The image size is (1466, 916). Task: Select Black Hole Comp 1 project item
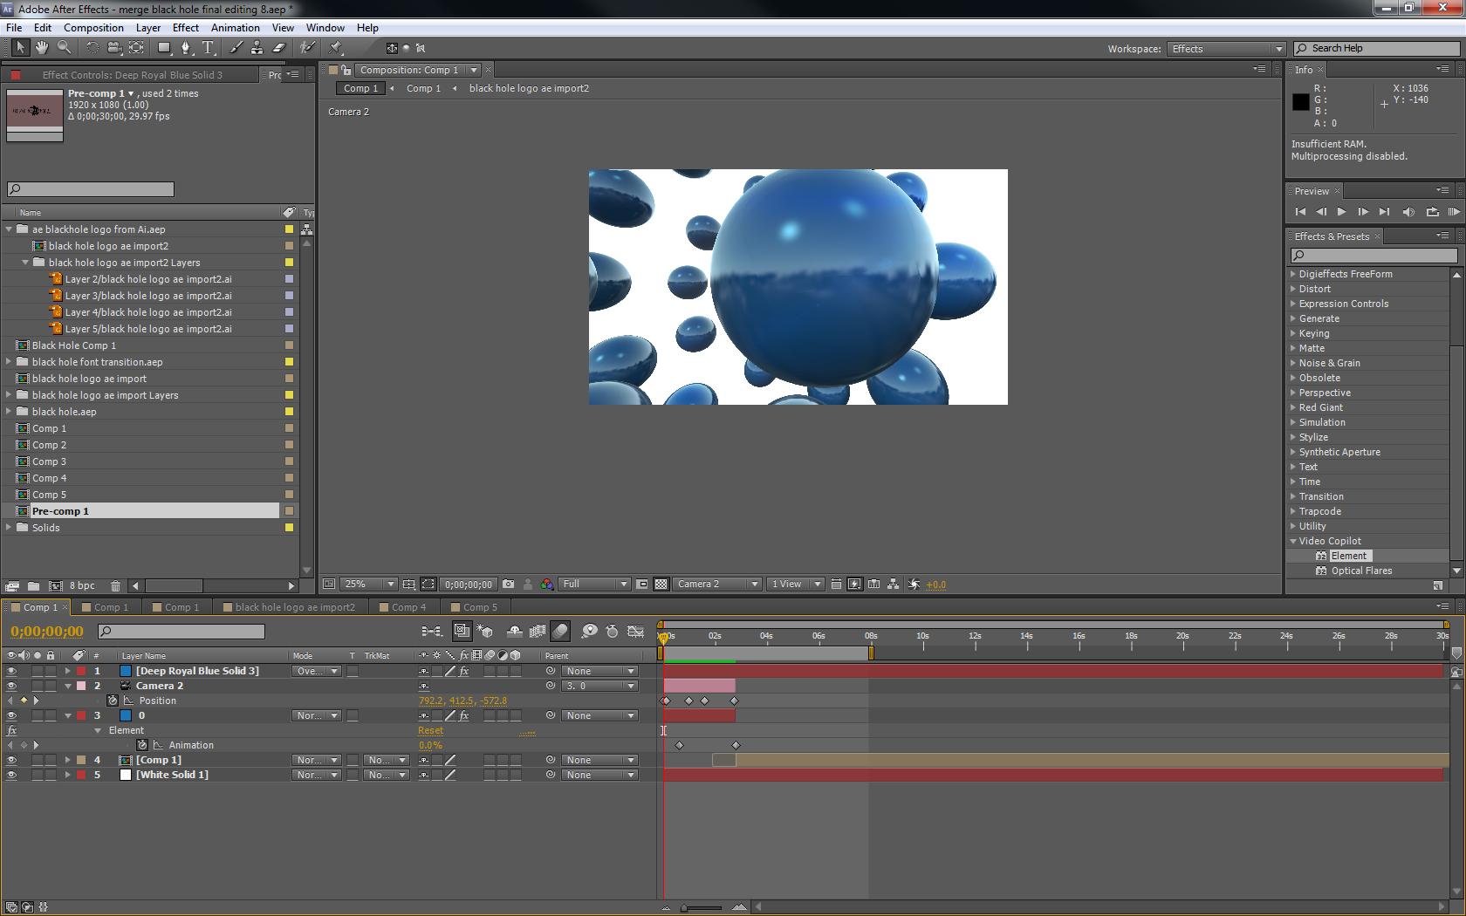coord(74,345)
